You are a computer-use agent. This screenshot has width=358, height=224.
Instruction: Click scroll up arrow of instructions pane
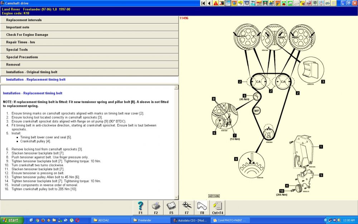(x=176, y=87)
